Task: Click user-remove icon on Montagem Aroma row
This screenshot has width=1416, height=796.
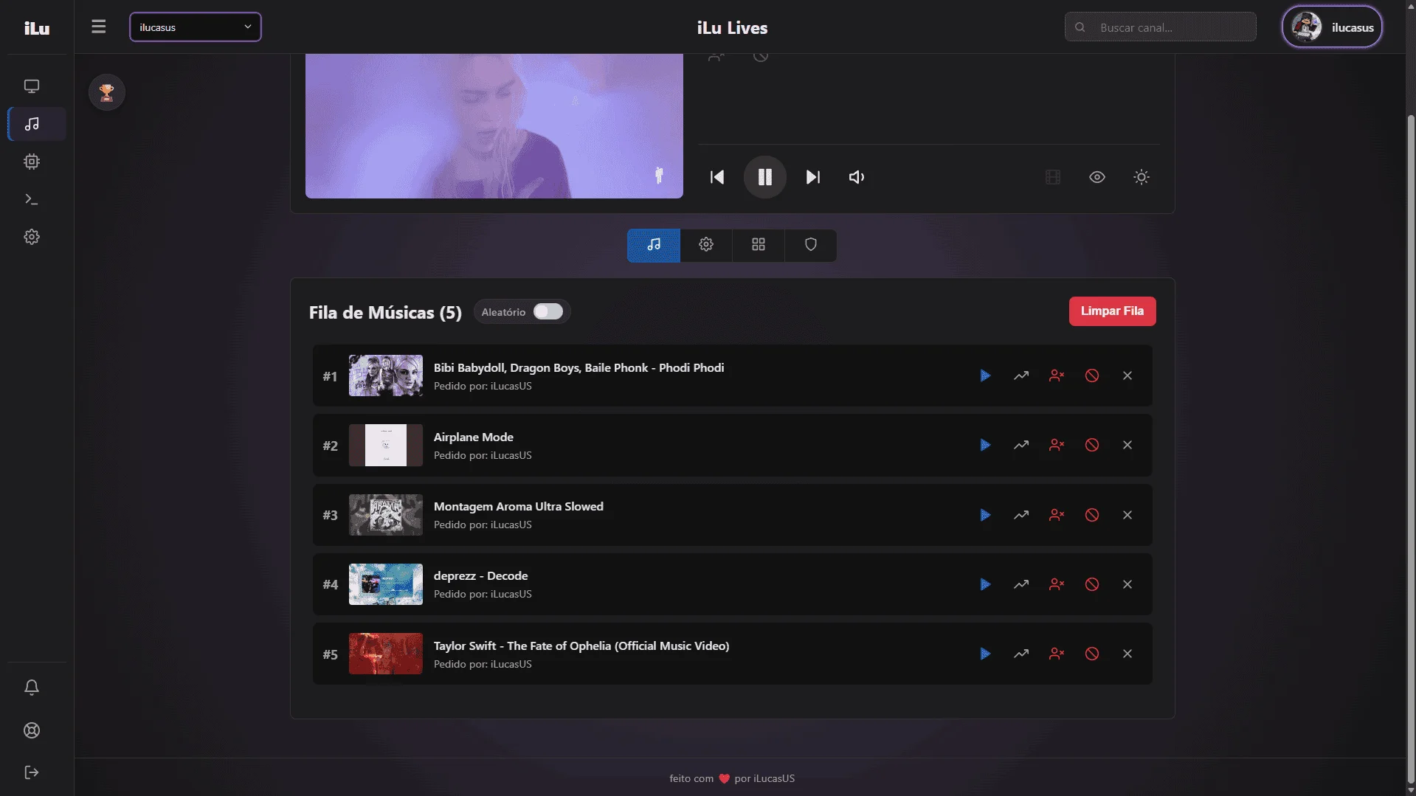Action: click(1057, 515)
